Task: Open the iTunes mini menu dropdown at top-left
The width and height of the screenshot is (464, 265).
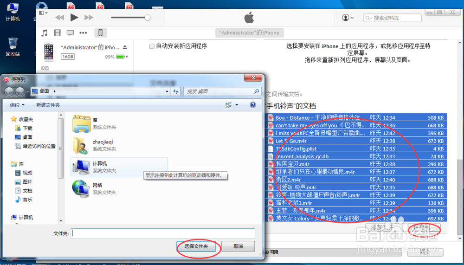Action: (x=44, y=13)
